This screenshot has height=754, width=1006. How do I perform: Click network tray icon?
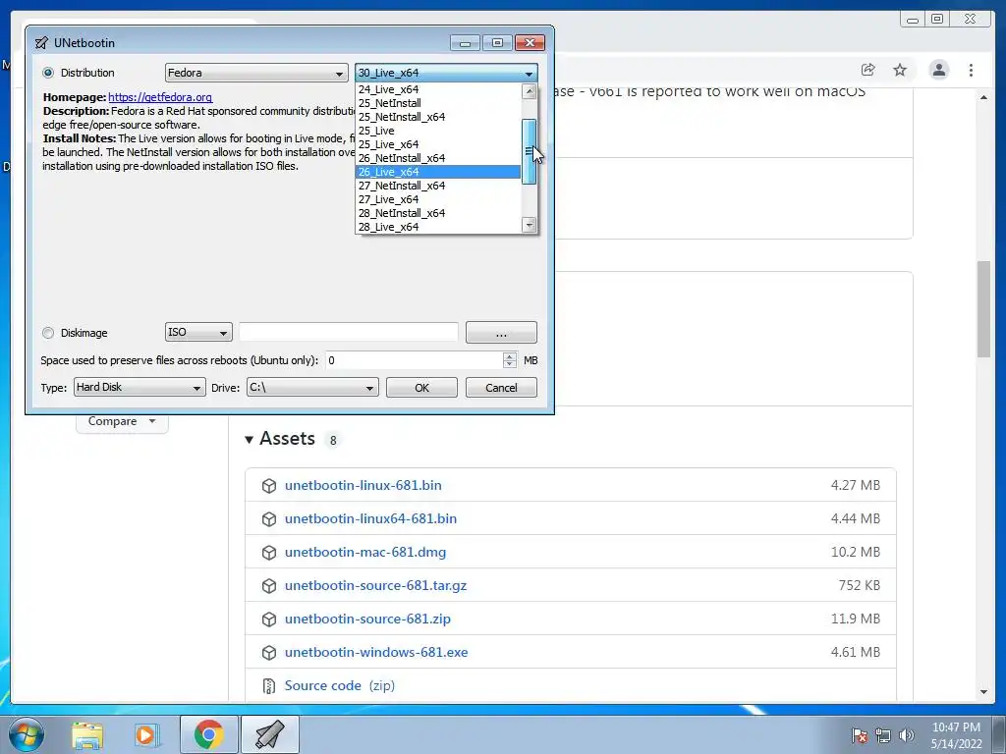(883, 735)
